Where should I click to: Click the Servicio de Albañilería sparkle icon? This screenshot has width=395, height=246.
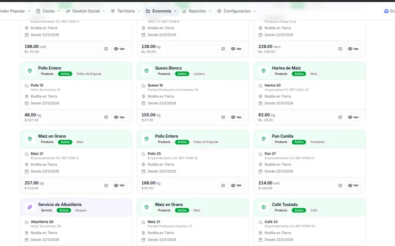click(x=30, y=207)
